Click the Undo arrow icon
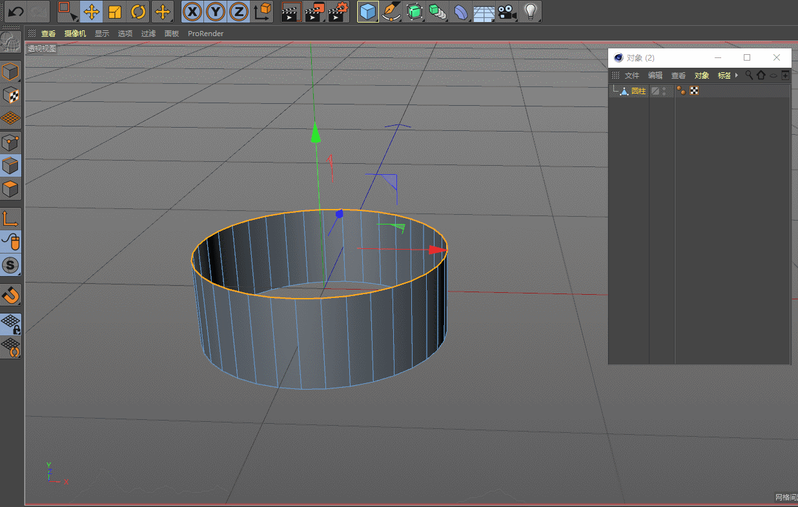This screenshot has height=507, width=798. click(15, 12)
